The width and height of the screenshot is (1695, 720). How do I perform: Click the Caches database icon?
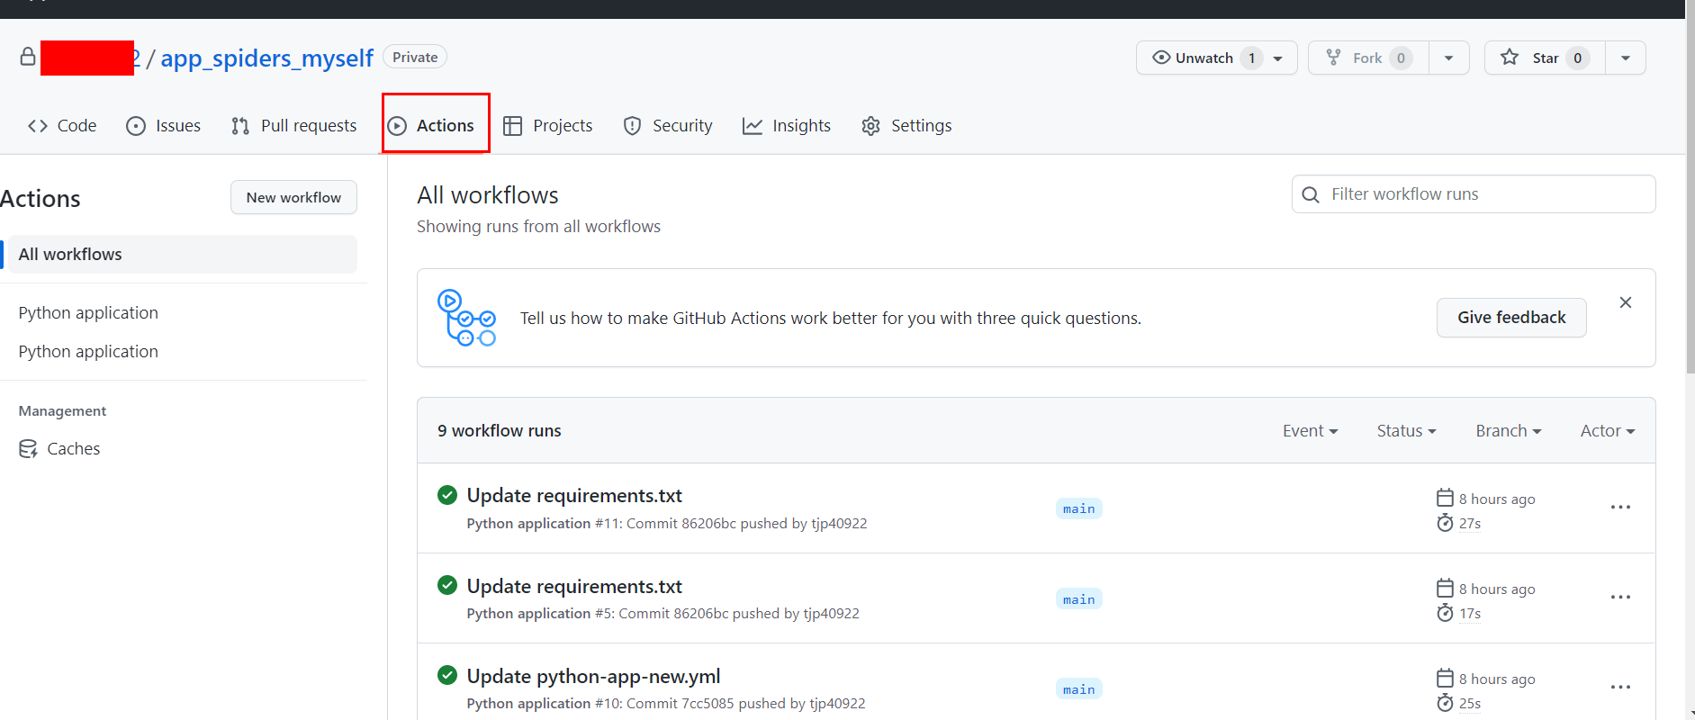click(x=28, y=448)
